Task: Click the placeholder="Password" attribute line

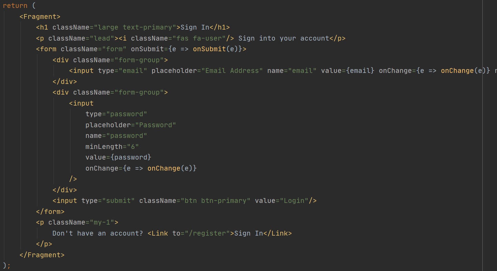Action: [x=131, y=125]
